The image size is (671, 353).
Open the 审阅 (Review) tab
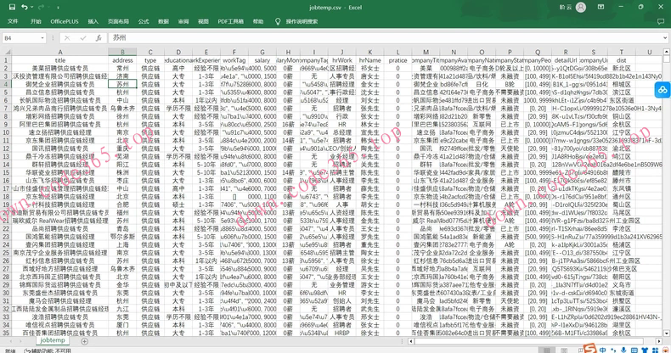pyautogui.click(x=183, y=21)
